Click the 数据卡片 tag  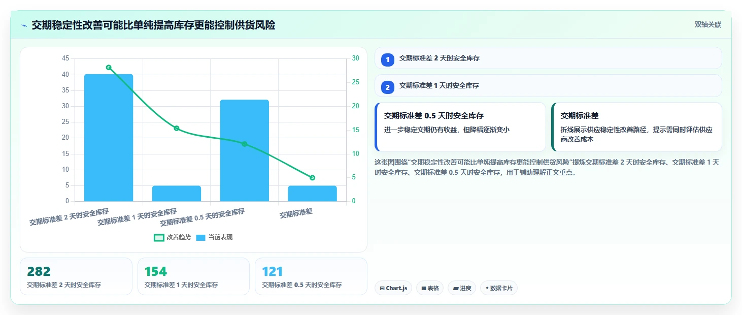499,288
